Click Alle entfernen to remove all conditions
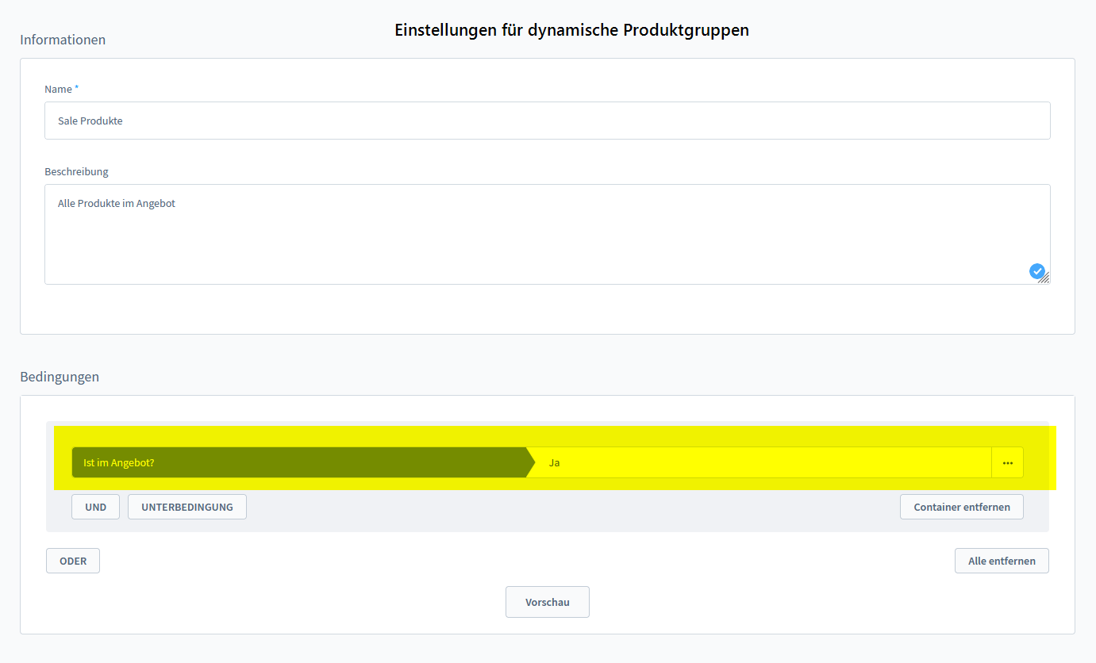 [x=1002, y=561]
